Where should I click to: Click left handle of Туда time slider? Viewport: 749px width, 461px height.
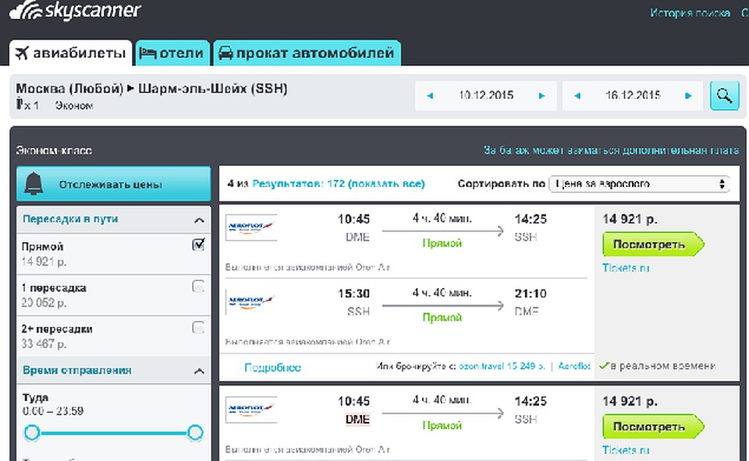pos(32,432)
